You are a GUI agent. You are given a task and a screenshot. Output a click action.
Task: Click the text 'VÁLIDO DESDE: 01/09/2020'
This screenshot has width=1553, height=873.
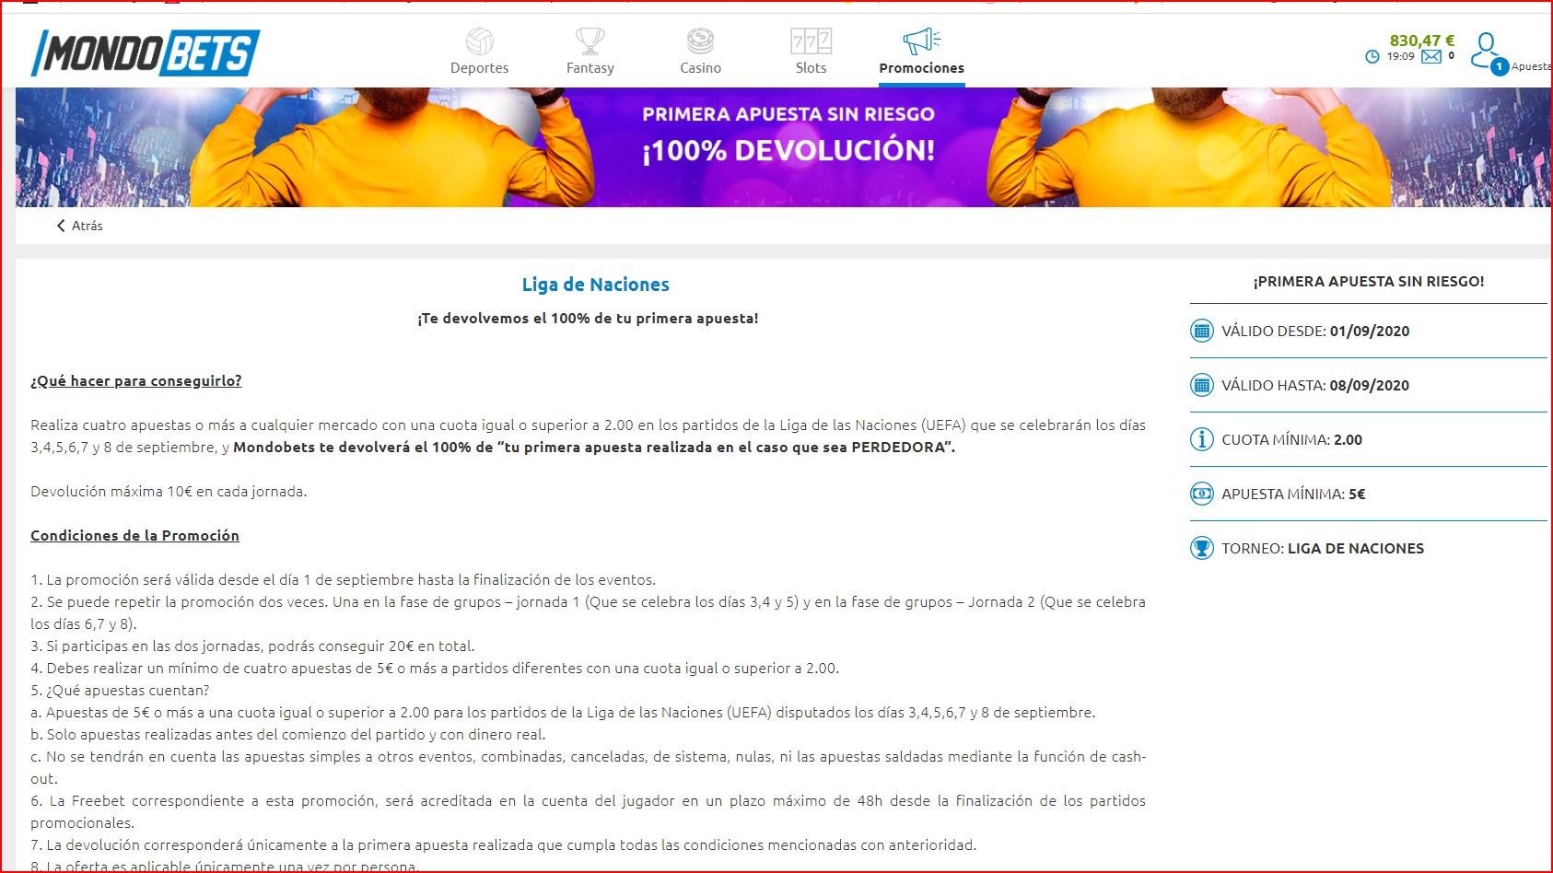[1315, 332]
